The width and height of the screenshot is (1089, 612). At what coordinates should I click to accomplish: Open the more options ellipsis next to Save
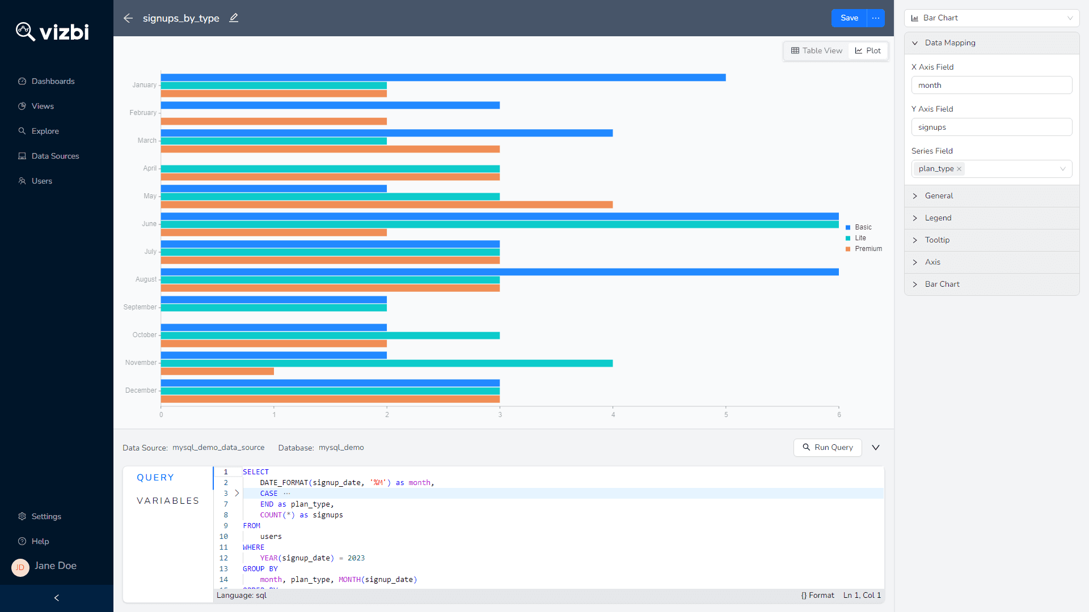876,18
